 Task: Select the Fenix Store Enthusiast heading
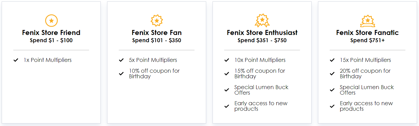point(262,32)
